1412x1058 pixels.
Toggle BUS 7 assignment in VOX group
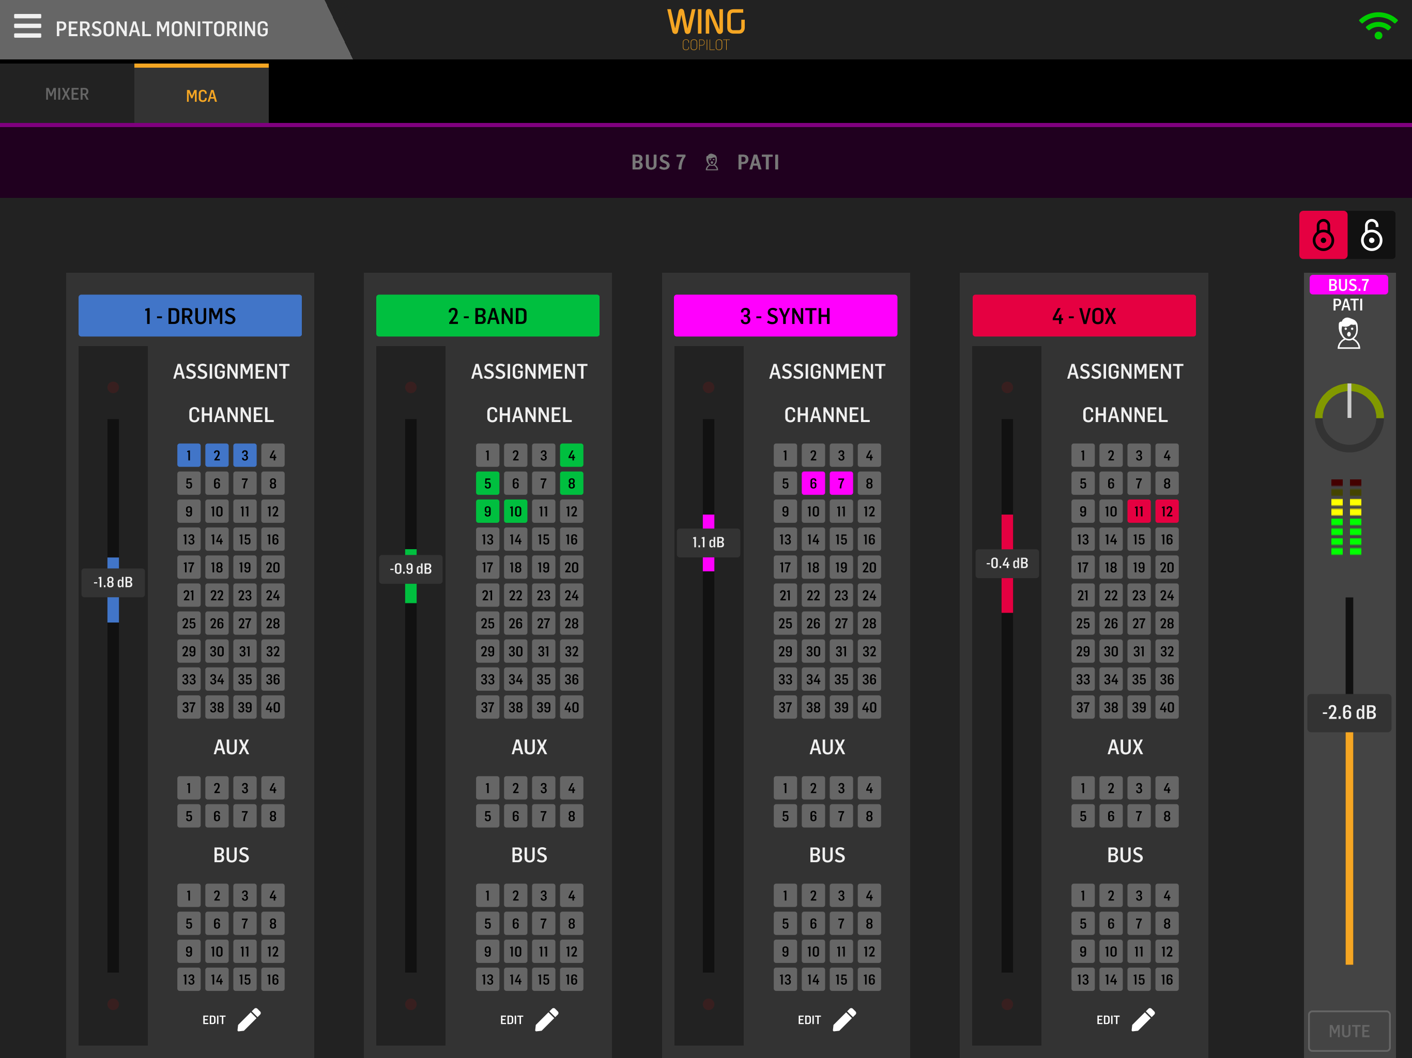[x=1139, y=923]
